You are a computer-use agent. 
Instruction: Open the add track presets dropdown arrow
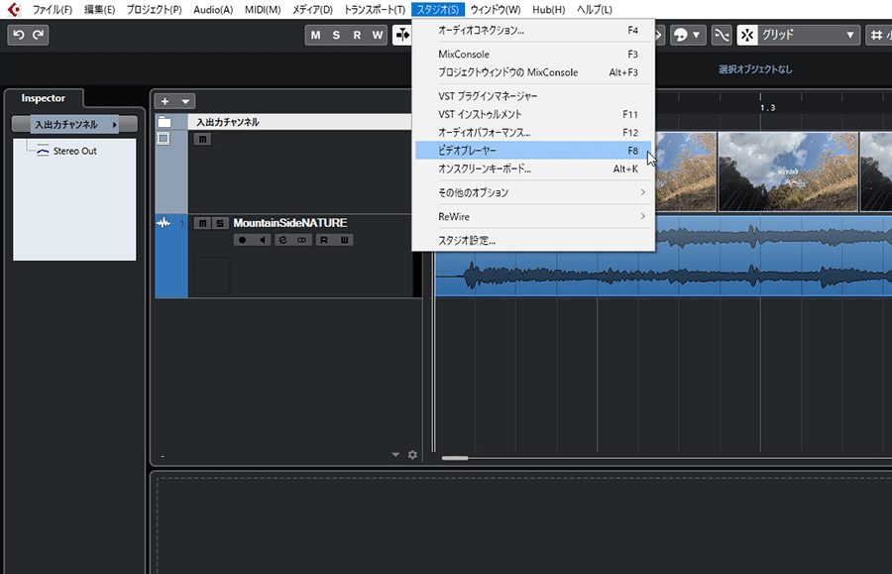185,101
